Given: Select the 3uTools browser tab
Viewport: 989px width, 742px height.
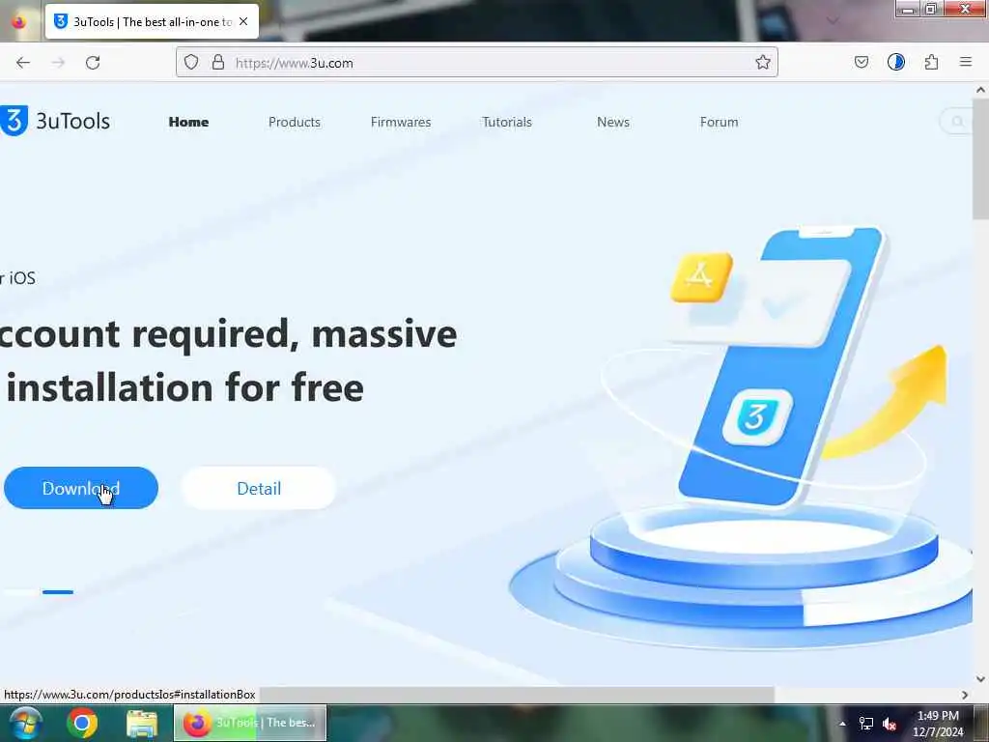Looking at the screenshot, I should point(152,21).
